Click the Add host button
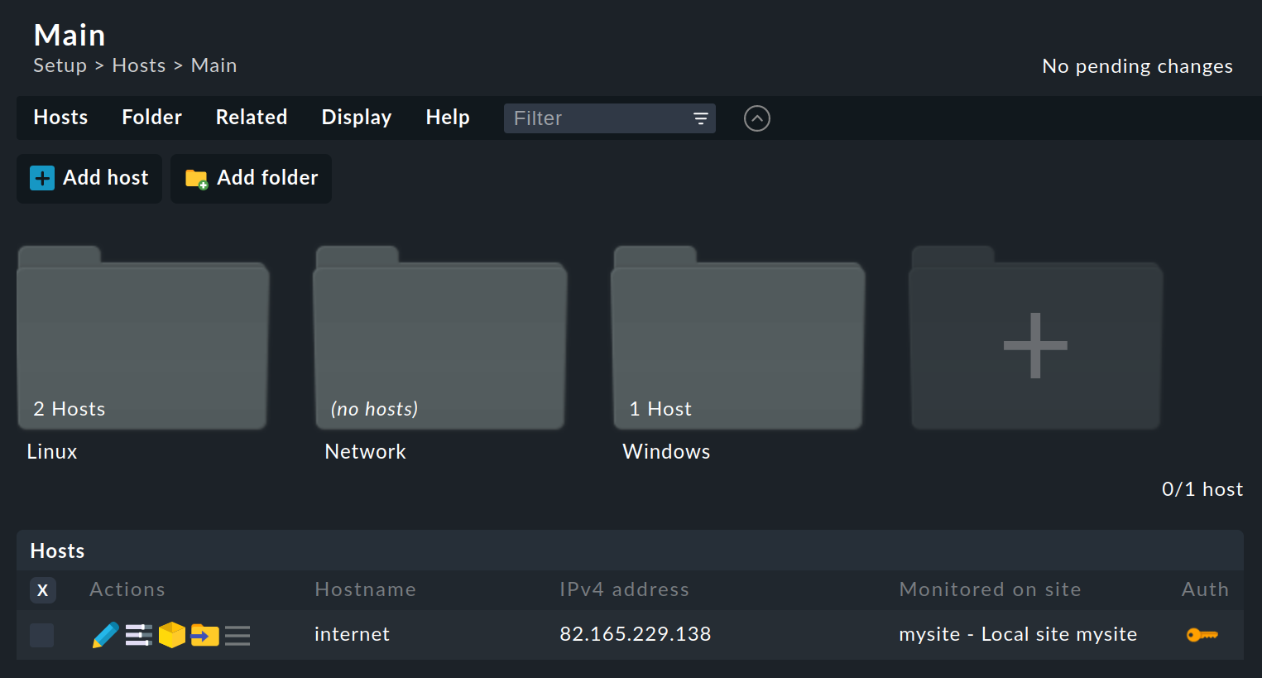This screenshot has height=678, width=1262. [89, 178]
